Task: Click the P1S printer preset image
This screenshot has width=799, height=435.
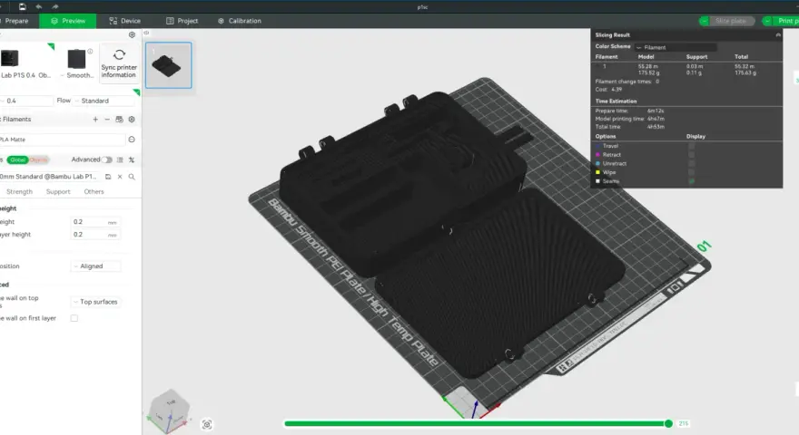Action: 10,59
